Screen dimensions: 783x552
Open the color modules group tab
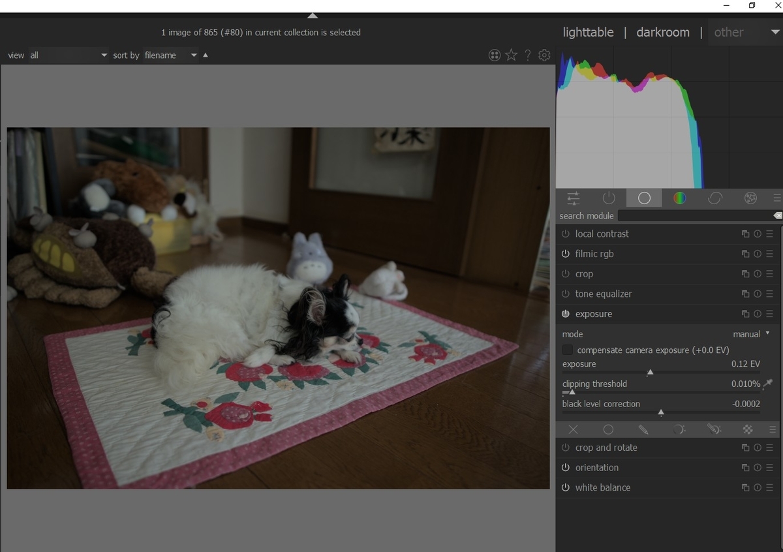680,198
